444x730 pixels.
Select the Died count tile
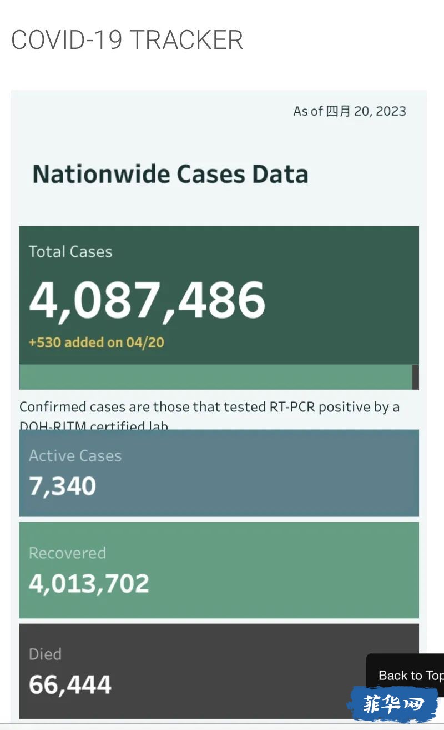coord(219,671)
